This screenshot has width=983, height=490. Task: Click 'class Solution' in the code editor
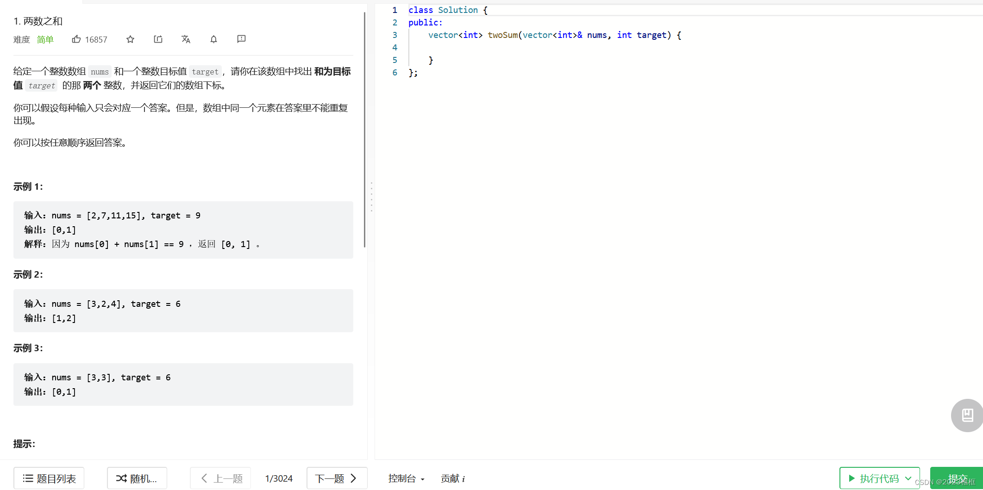(443, 10)
